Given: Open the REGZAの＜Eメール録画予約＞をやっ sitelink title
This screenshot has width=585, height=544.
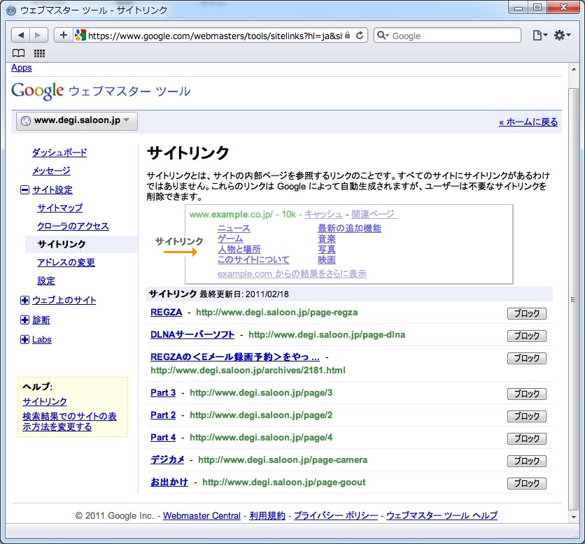Looking at the screenshot, I should pos(235,357).
